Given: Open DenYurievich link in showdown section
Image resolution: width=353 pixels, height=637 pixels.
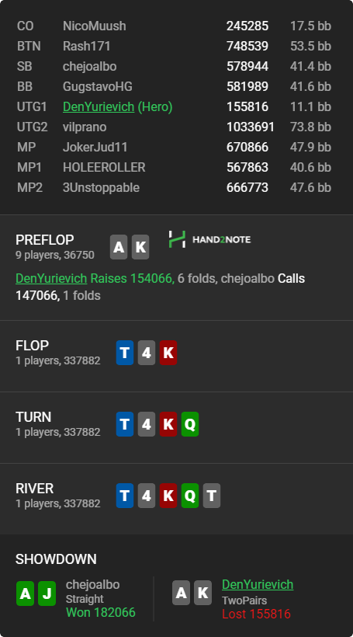Looking at the screenshot, I should 258,585.
